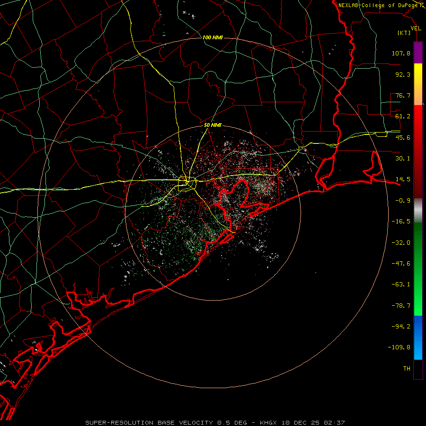Screen dimensions: 426x426
Task: Click the [KT] units label
Action: (x=404, y=33)
